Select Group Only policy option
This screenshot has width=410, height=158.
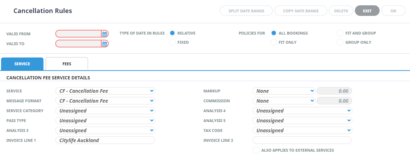coord(340,42)
